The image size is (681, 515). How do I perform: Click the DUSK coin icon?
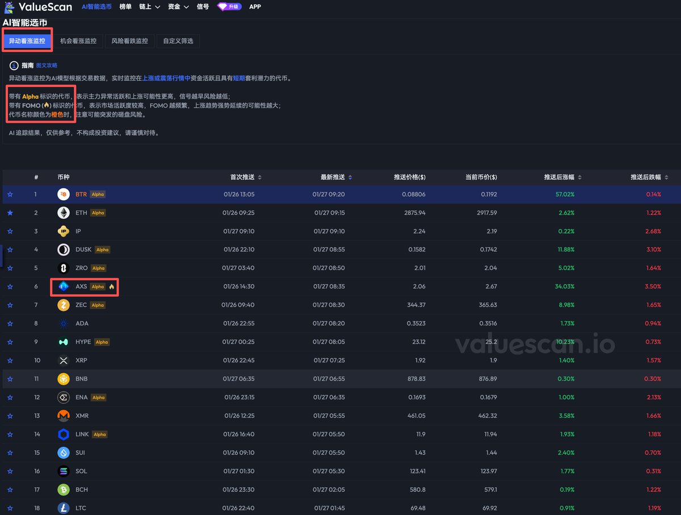(x=64, y=250)
